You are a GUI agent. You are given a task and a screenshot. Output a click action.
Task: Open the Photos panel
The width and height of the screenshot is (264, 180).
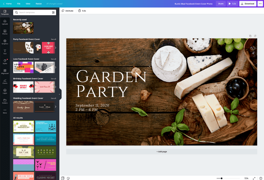point(5,32)
